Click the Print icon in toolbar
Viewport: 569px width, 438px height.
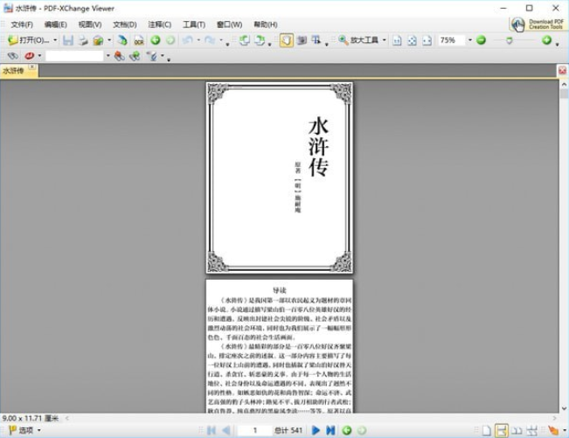pyautogui.click(x=83, y=40)
